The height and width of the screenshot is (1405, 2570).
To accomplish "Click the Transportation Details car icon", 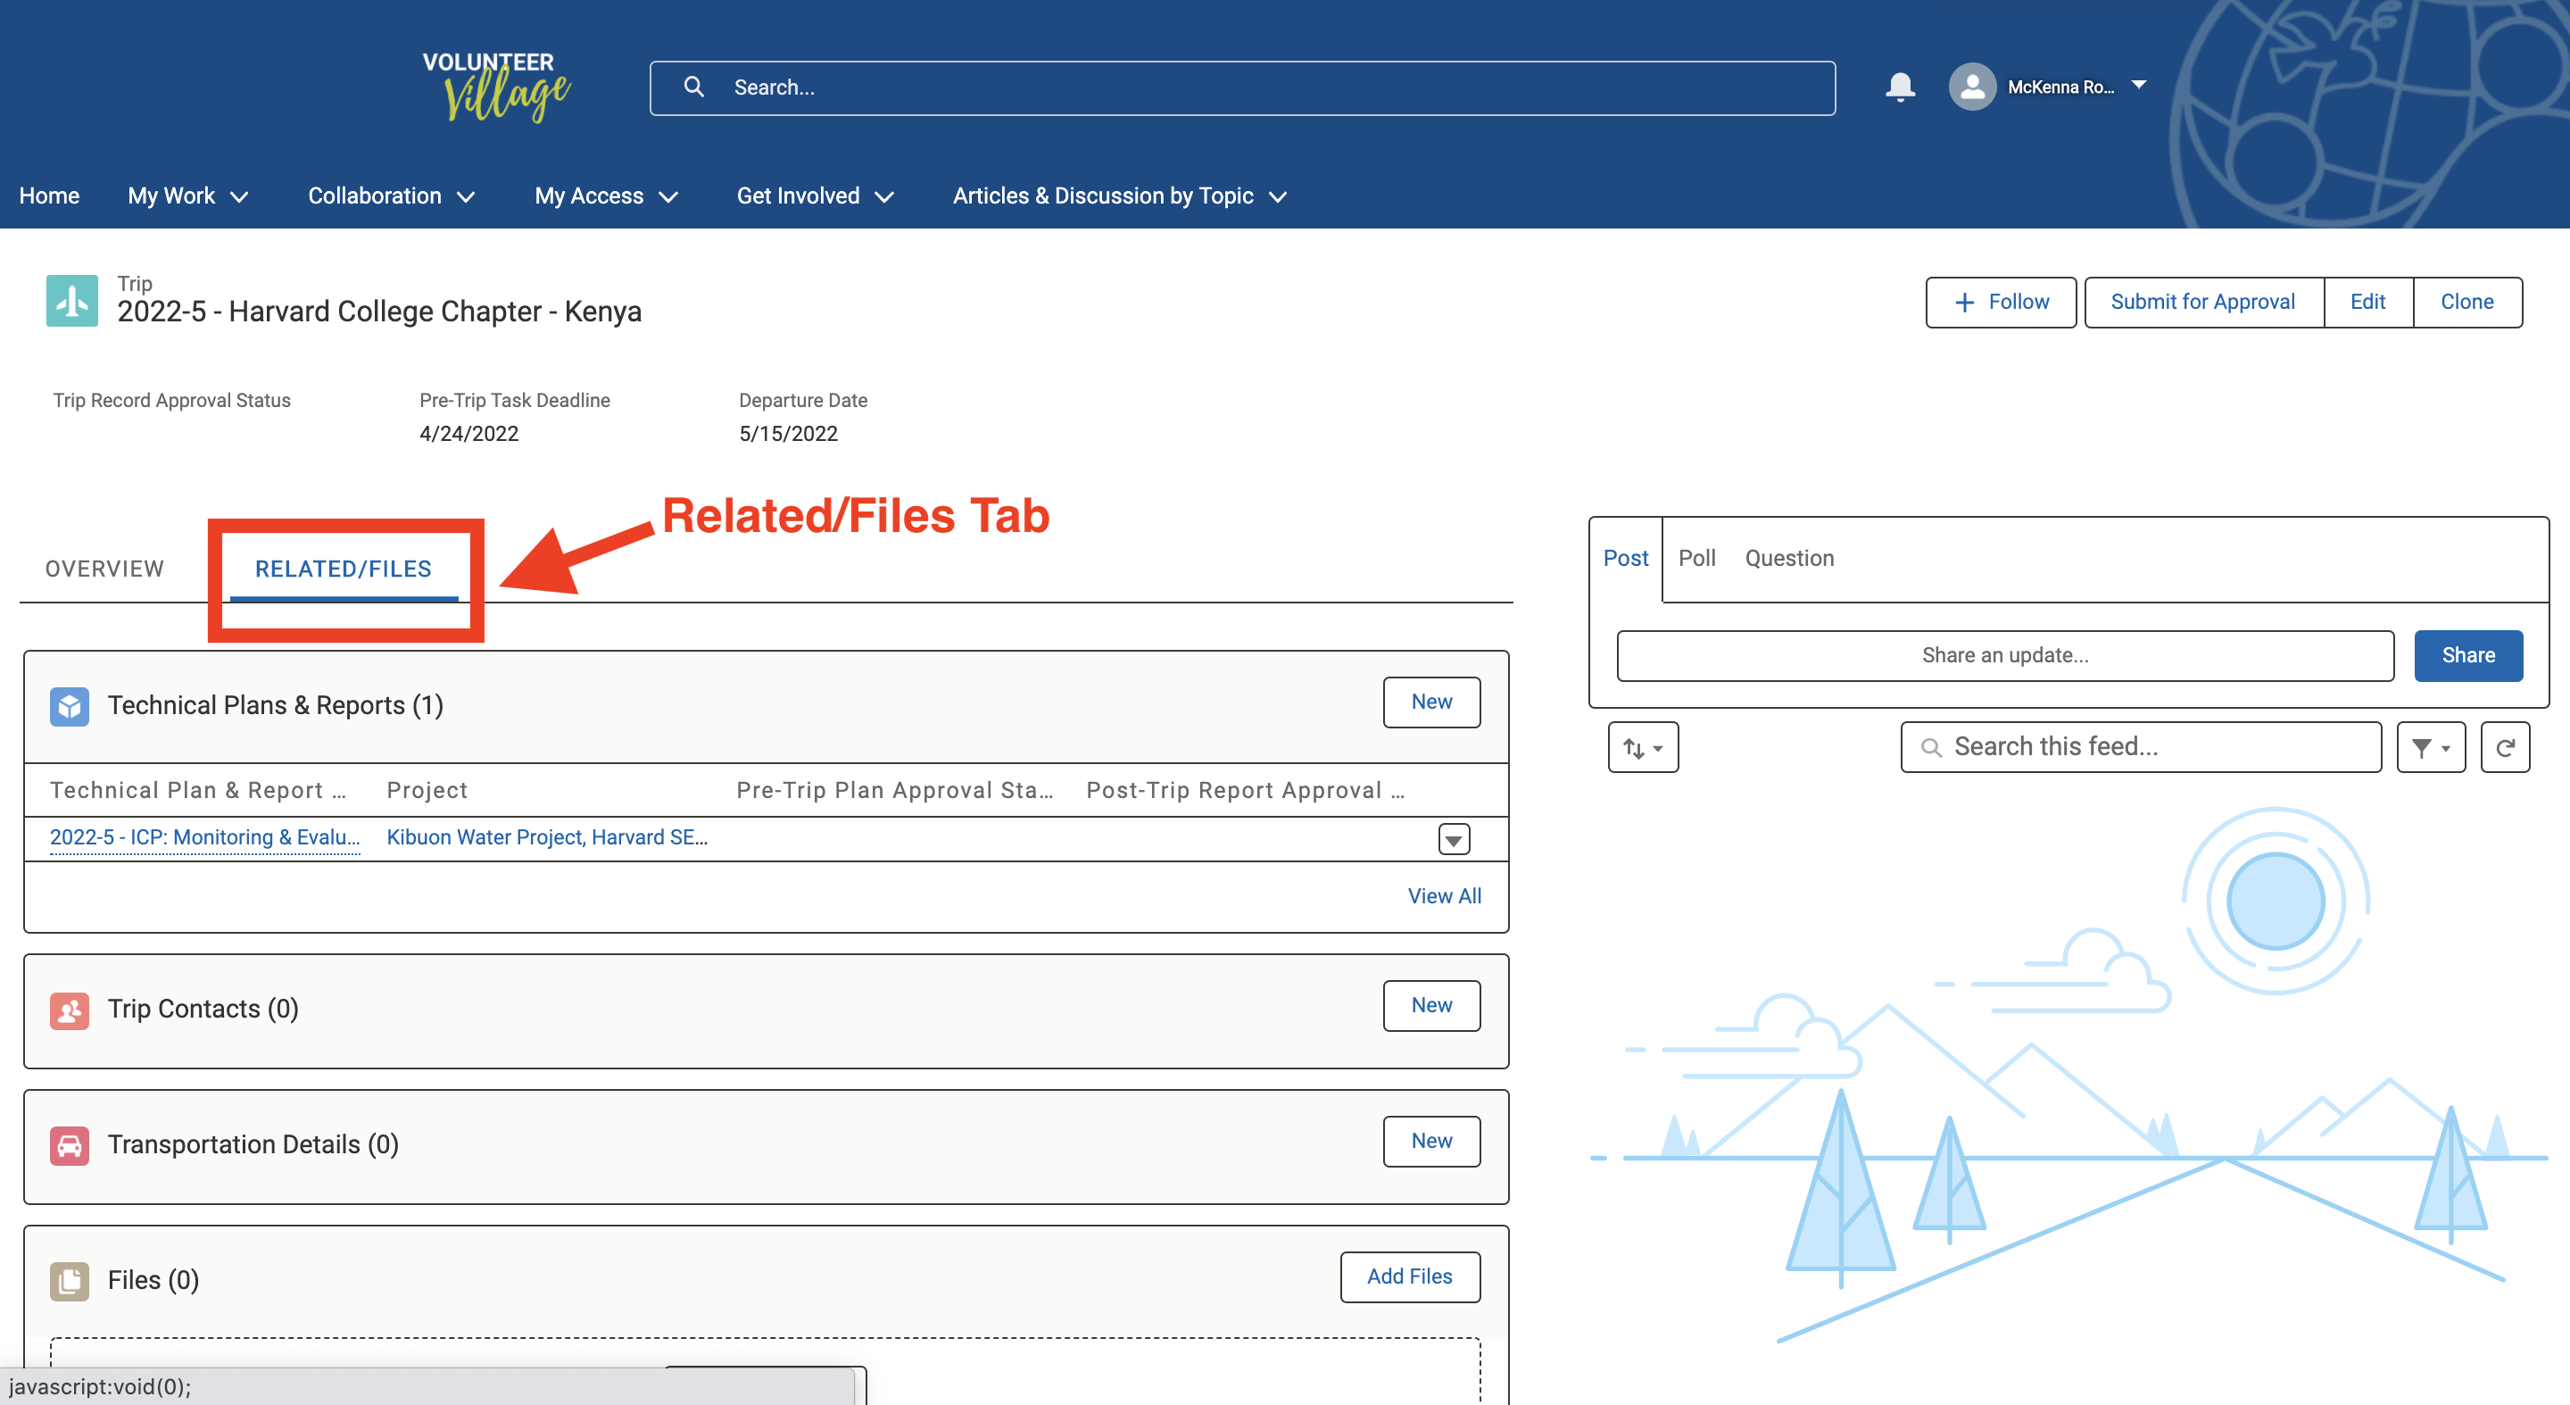I will click(x=69, y=1144).
